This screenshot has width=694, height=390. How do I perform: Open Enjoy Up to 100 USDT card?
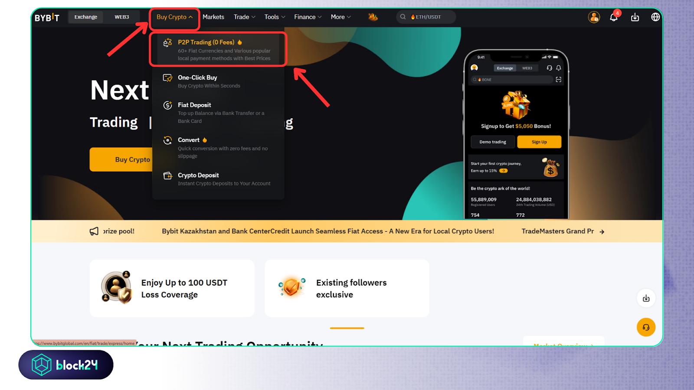(x=172, y=288)
